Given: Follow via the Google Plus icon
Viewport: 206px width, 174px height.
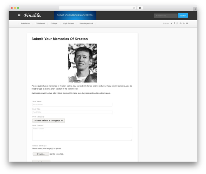Looking at the screenshot, I should coord(177,23).
